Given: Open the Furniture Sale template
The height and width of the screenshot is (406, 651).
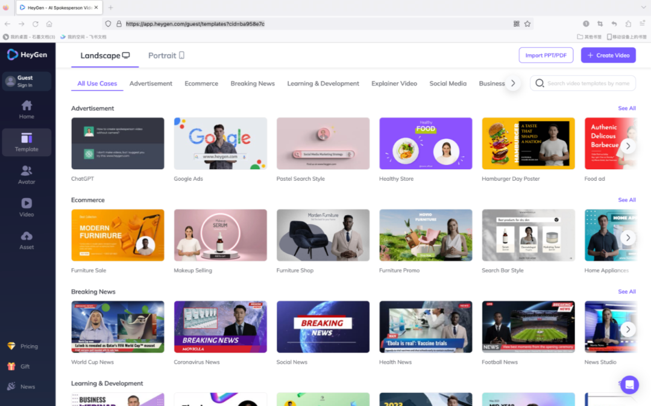Looking at the screenshot, I should pyautogui.click(x=118, y=235).
